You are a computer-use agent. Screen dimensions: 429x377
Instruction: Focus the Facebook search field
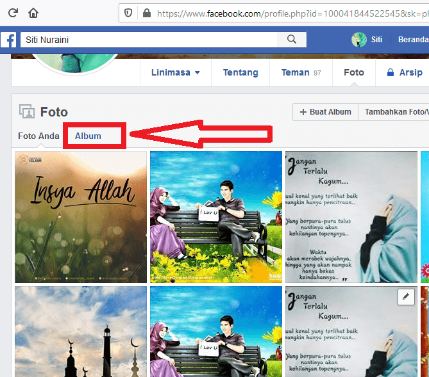tap(149, 40)
